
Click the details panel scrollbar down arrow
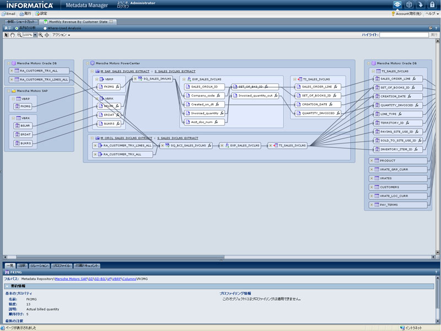[438, 322]
